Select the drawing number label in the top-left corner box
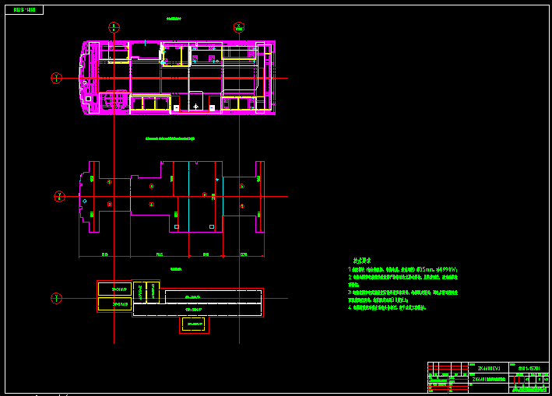The image size is (552, 396). (x=24, y=10)
